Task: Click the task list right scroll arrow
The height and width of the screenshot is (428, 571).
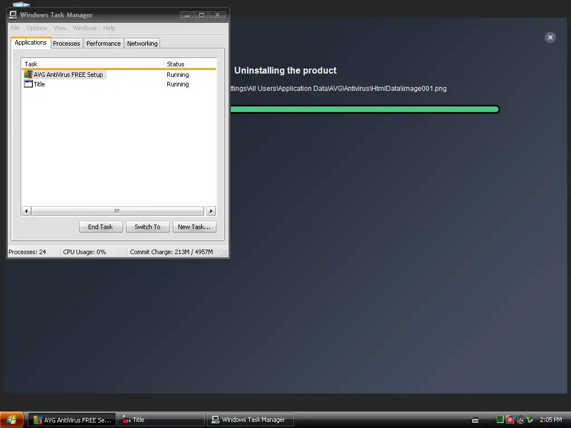Action: click(211, 211)
